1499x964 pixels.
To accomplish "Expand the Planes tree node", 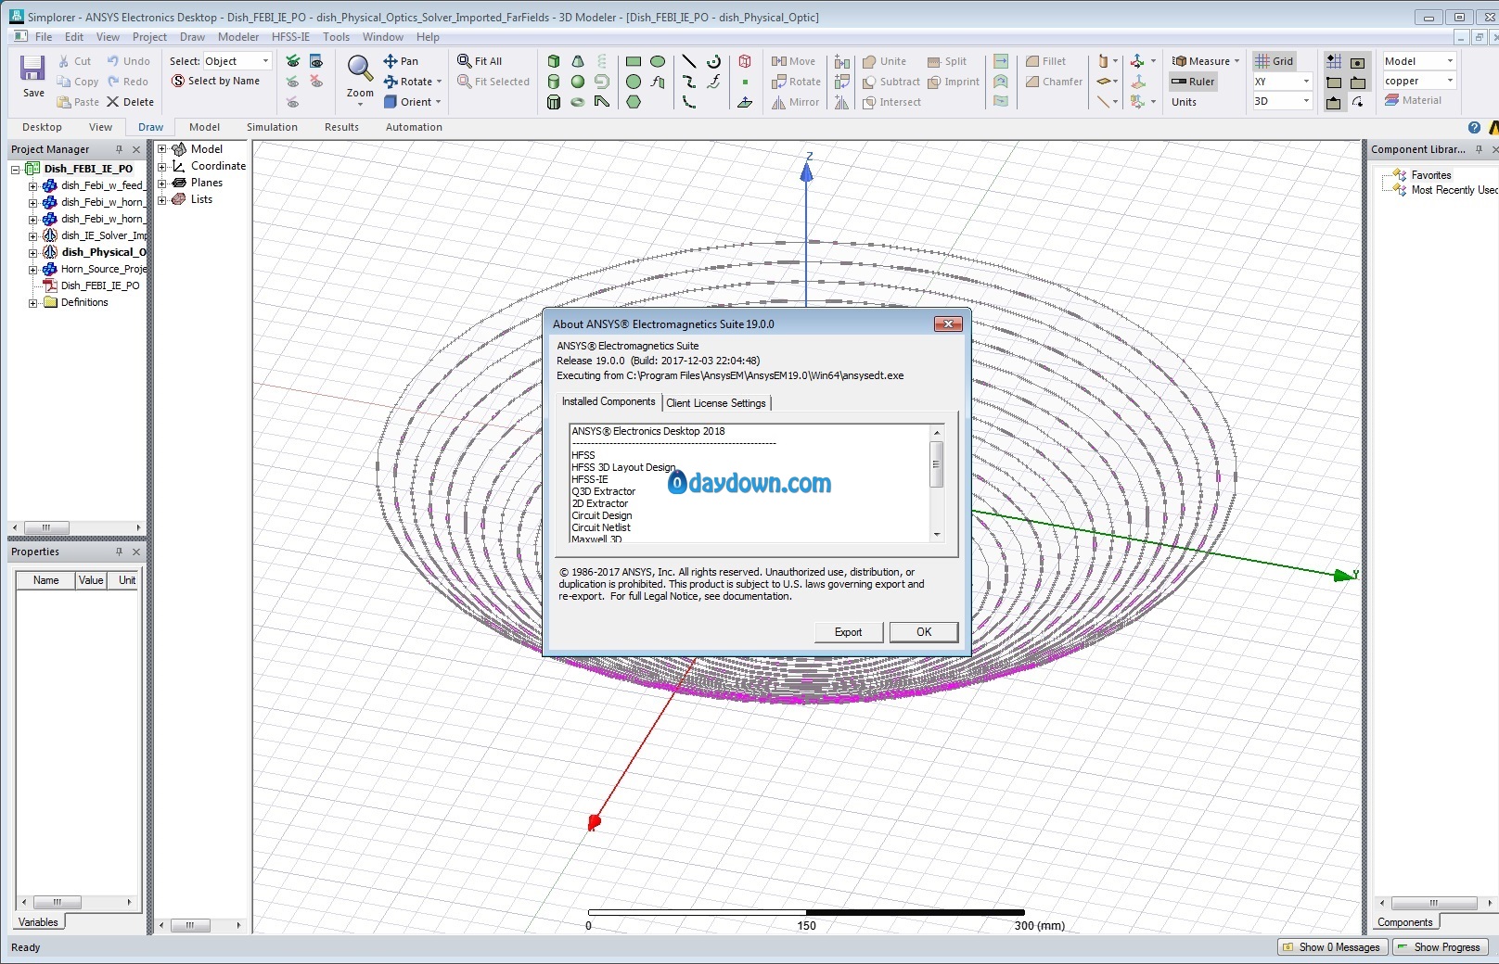I will click(161, 183).
